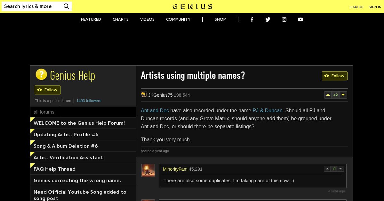Downvote MinorityFam's reply
Viewport: 384px width, 201px height.
click(x=340, y=169)
